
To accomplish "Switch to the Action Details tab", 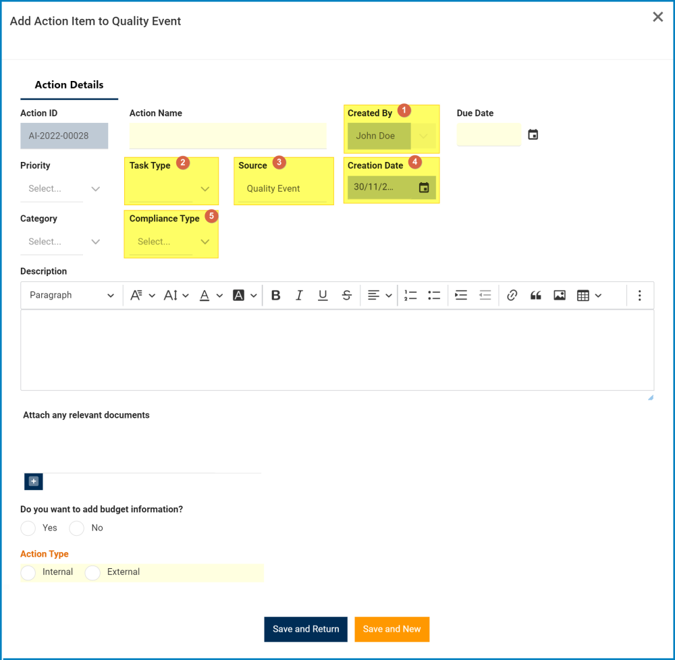I will point(69,85).
